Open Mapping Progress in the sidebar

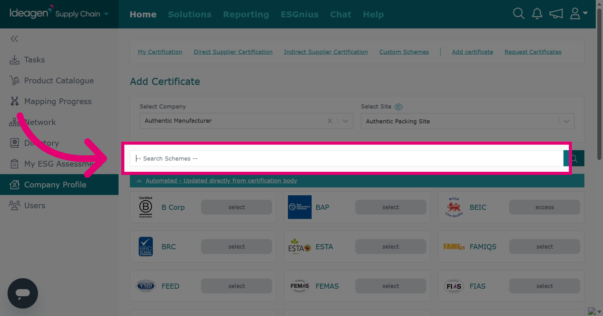(59, 101)
